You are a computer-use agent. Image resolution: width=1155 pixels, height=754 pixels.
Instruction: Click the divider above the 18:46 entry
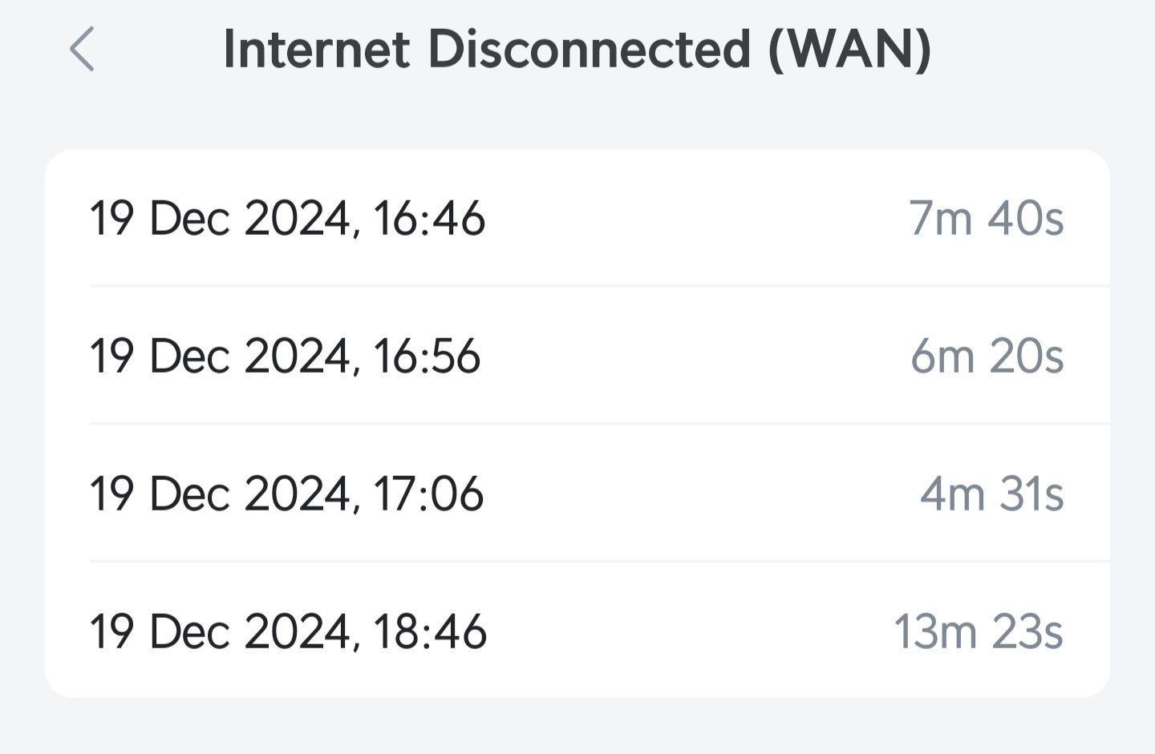(x=599, y=562)
